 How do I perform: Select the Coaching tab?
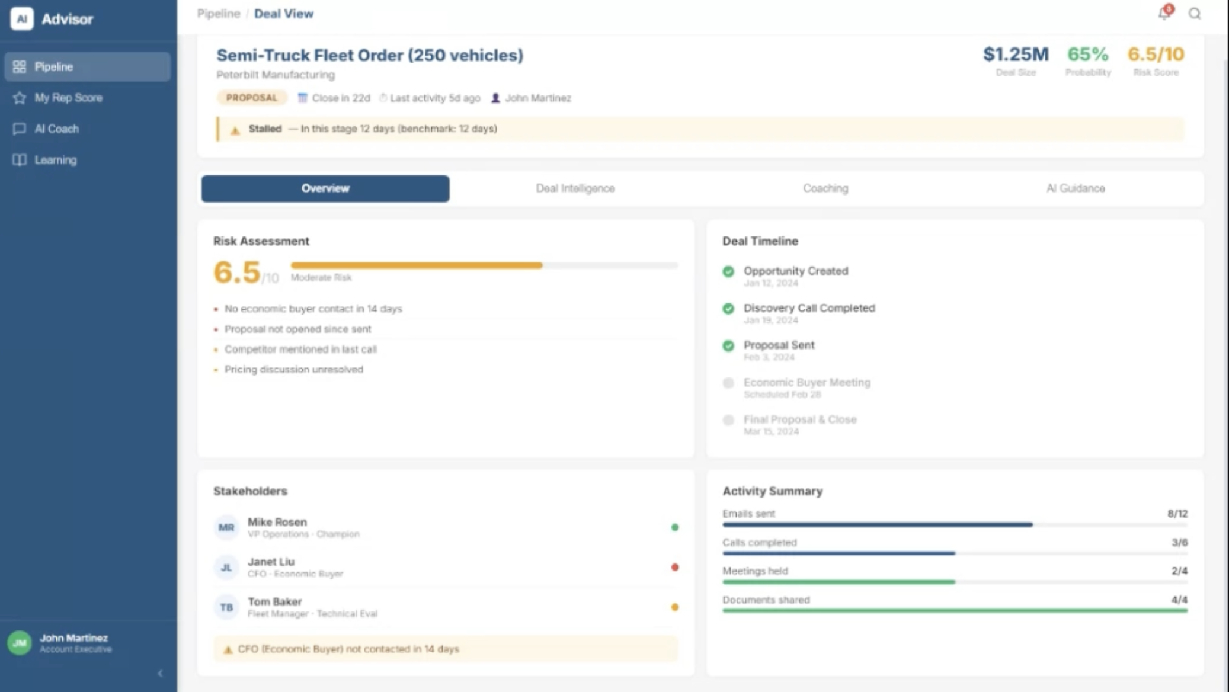[825, 188]
